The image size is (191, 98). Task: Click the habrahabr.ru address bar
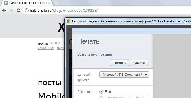pos(107,10)
